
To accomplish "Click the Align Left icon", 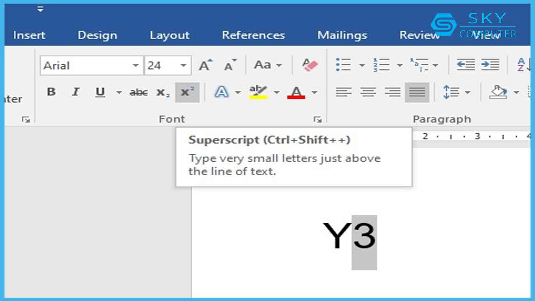I will [x=344, y=92].
